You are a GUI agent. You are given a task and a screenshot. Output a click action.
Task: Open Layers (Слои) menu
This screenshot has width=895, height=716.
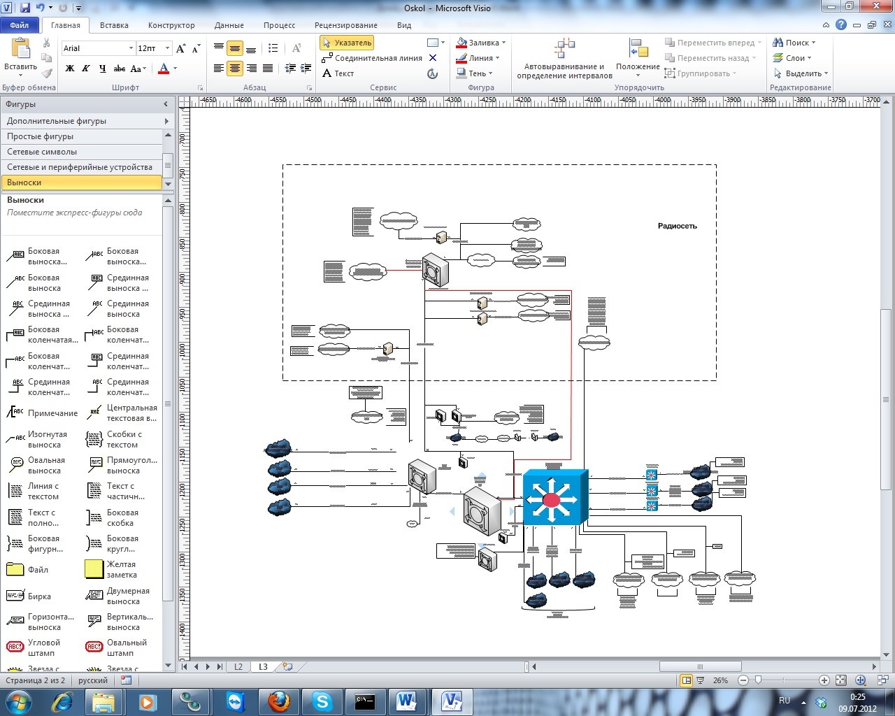pyautogui.click(x=792, y=58)
